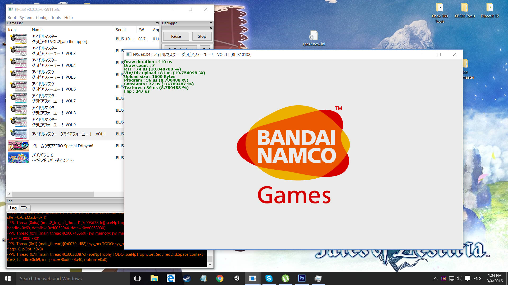
Task: Open the volume control in system tray
Action: pyautogui.click(x=459, y=278)
